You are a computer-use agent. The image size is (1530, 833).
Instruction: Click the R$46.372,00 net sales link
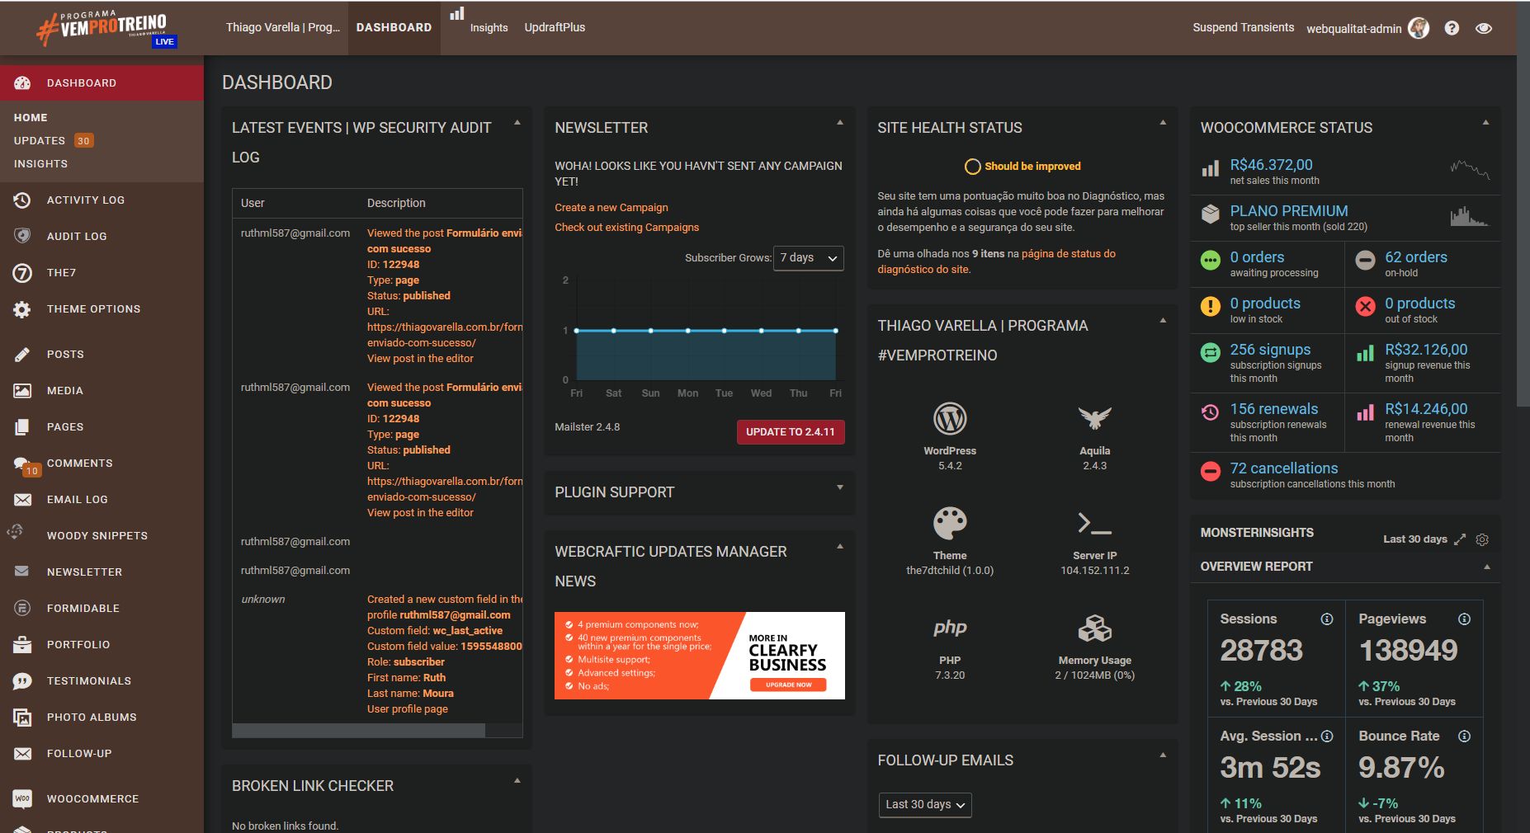pos(1271,165)
